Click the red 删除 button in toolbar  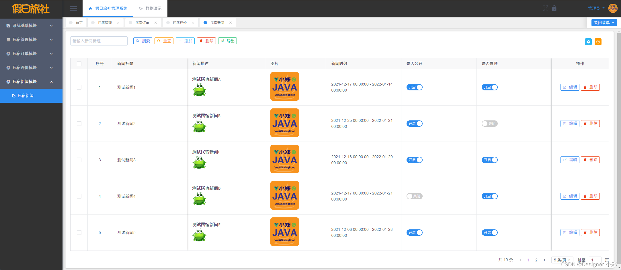(x=206, y=41)
